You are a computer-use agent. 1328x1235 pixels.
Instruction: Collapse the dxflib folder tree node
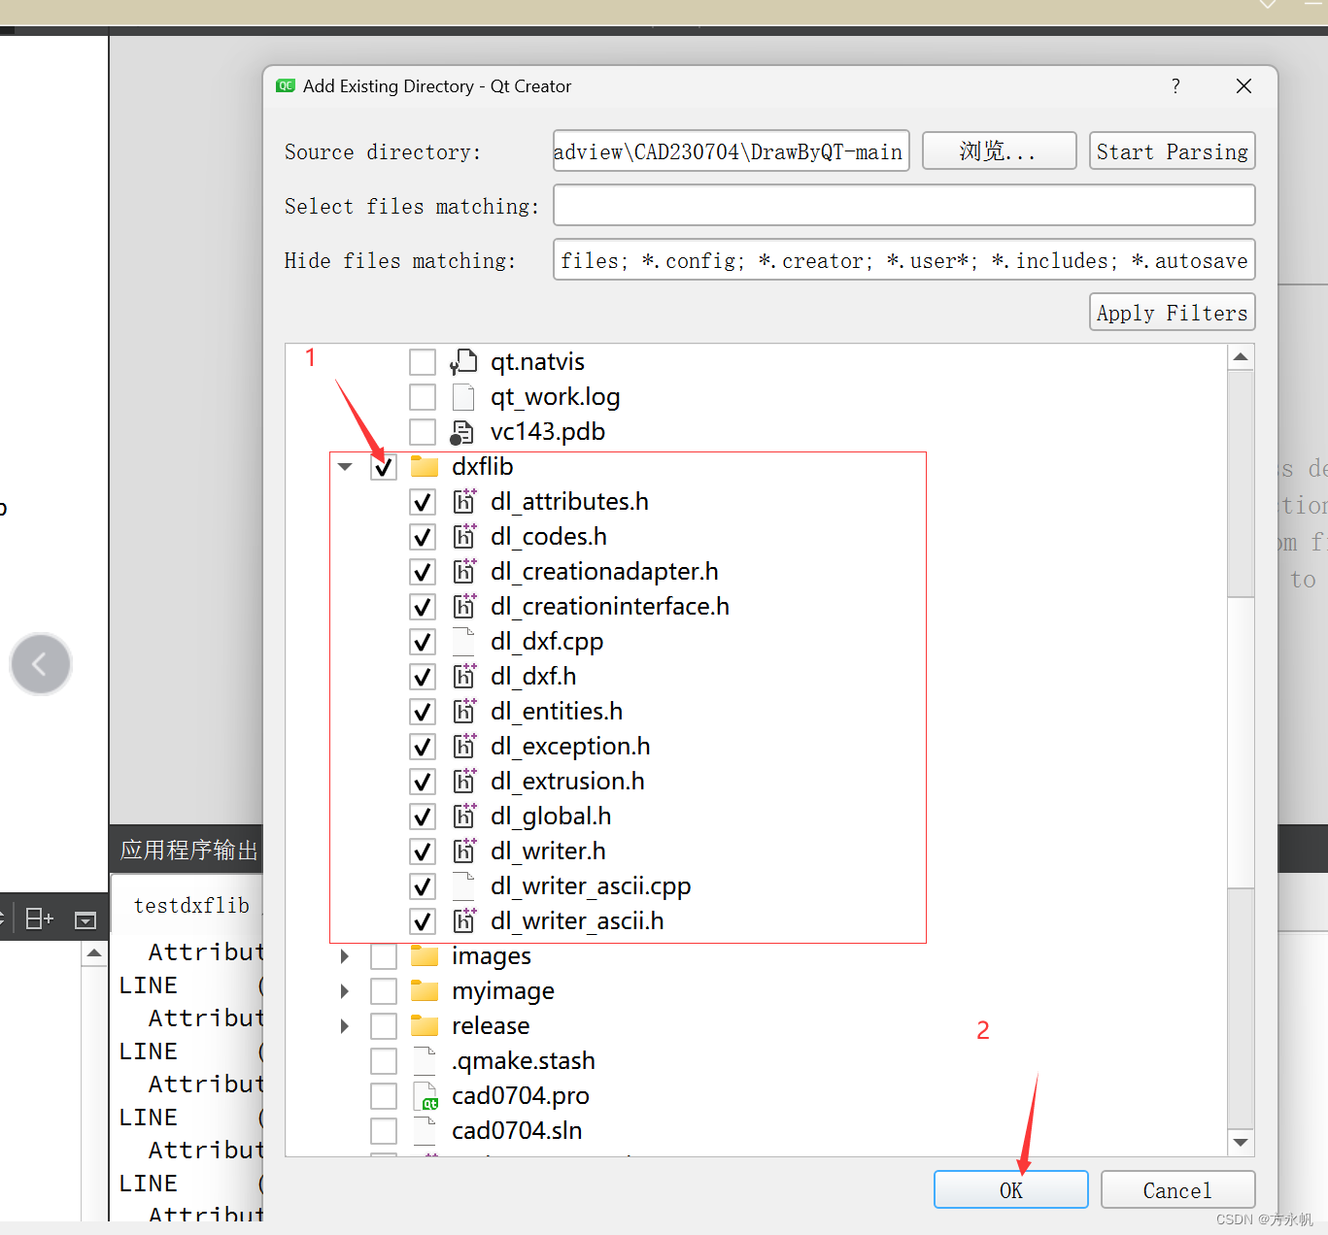pos(345,467)
